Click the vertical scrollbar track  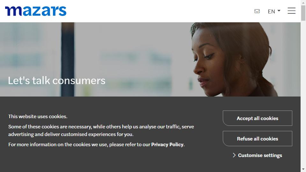(303, 94)
